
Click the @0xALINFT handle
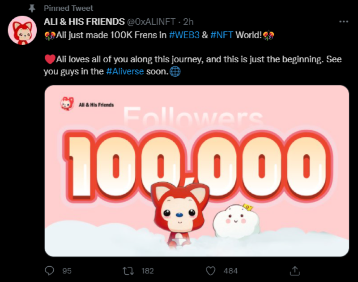pyautogui.click(x=151, y=22)
